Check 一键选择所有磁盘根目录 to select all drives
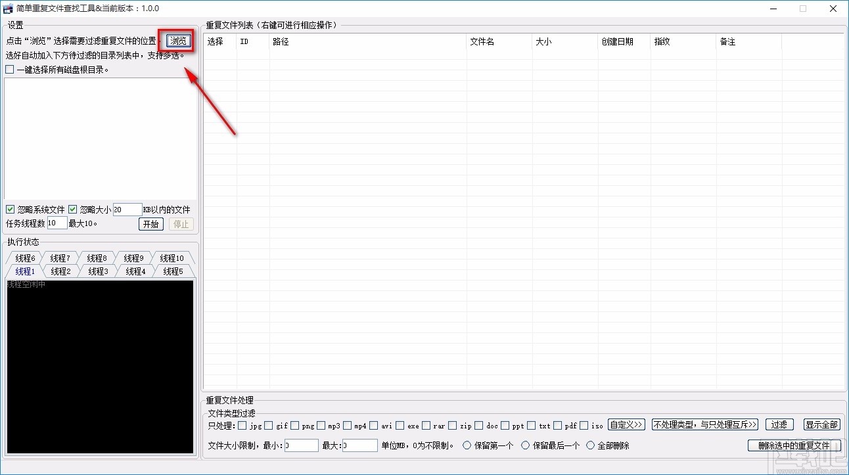This screenshot has height=475, width=849. [x=10, y=69]
